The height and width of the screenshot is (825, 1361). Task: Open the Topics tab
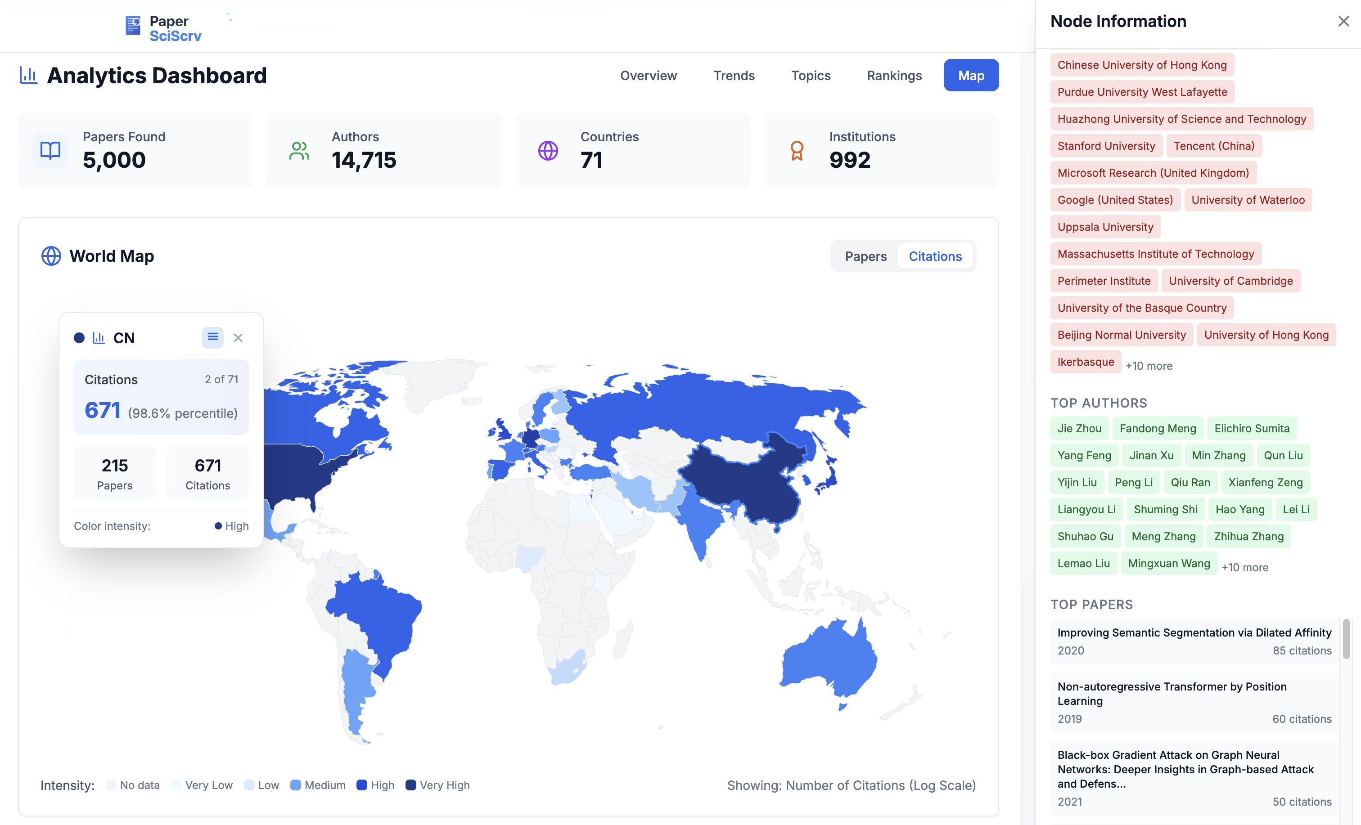coord(810,75)
